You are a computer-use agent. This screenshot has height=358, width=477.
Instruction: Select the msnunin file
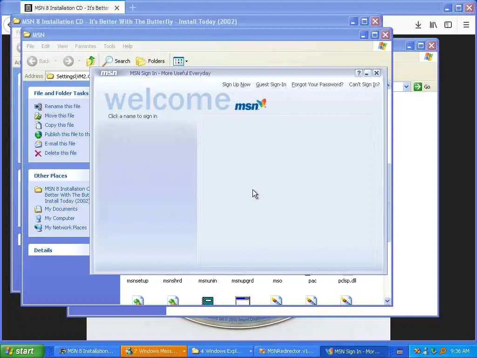pos(207,281)
